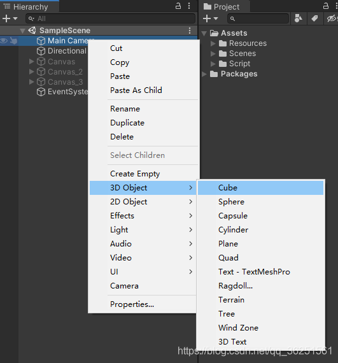Click the search by type icon in Project
The height and width of the screenshot is (363, 338).
[x=298, y=18]
